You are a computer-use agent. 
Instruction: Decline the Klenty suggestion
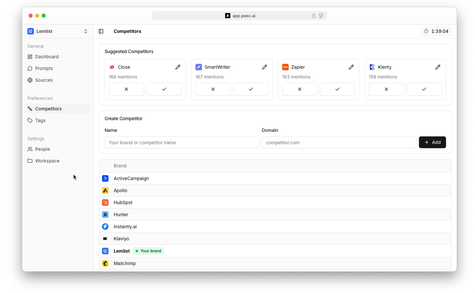click(386, 89)
